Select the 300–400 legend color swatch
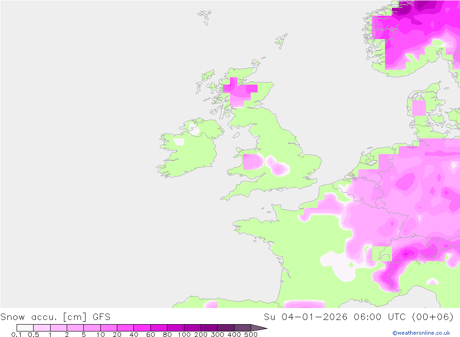Screen dimensions: 460x337 tap(225, 328)
